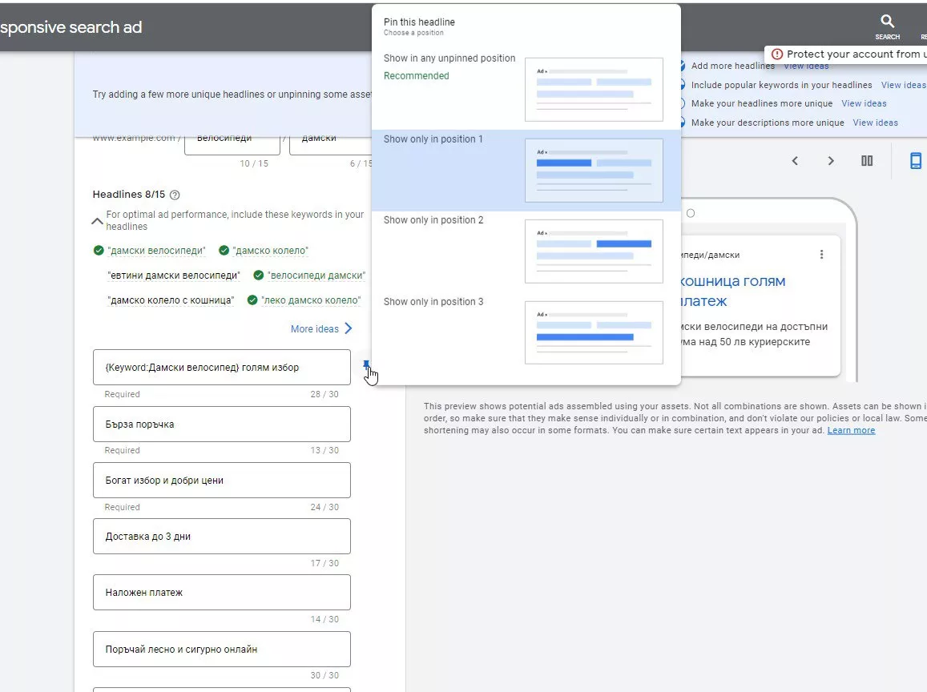Click the Бърза поръчка headline field

click(222, 424)
